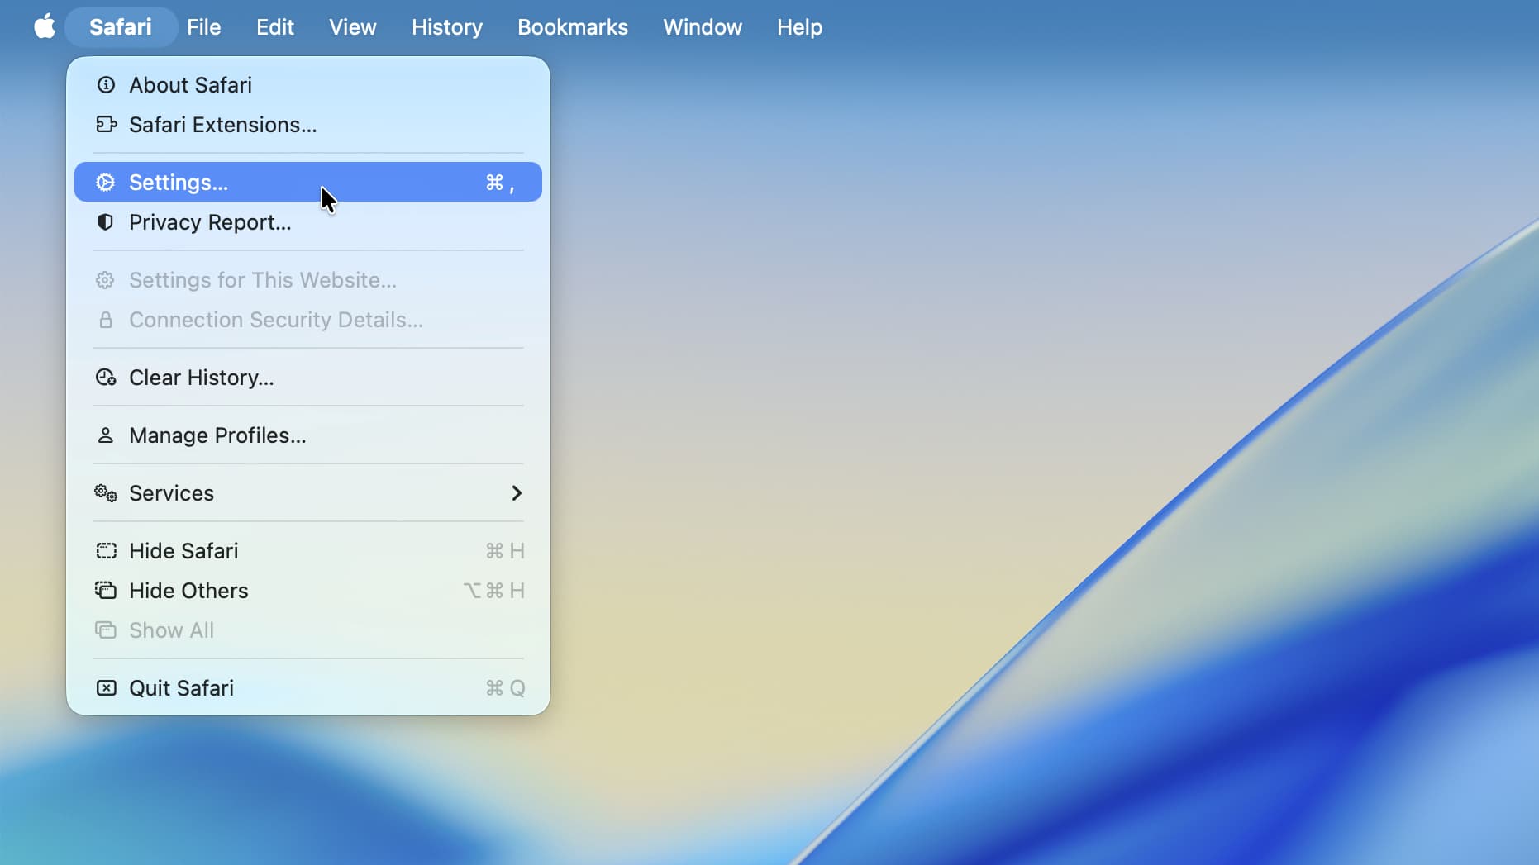This screenshot has width=1539, height=865.
Task: Choose About Safari from the menu
Action: (x=308, y=85)
